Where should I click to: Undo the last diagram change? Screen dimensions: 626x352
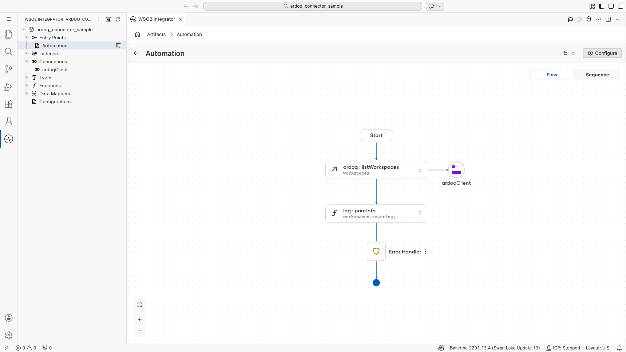pyautogui.click(x=565, y=53)
